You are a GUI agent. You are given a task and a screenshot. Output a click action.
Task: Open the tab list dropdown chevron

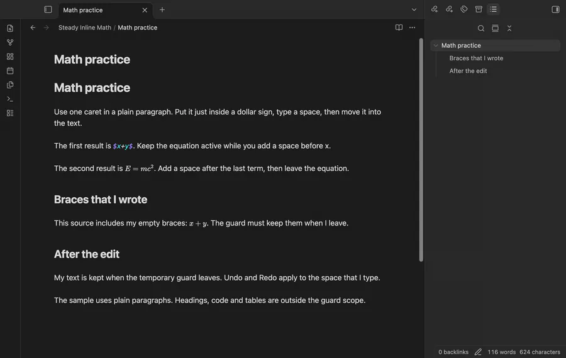coord(414,9)
